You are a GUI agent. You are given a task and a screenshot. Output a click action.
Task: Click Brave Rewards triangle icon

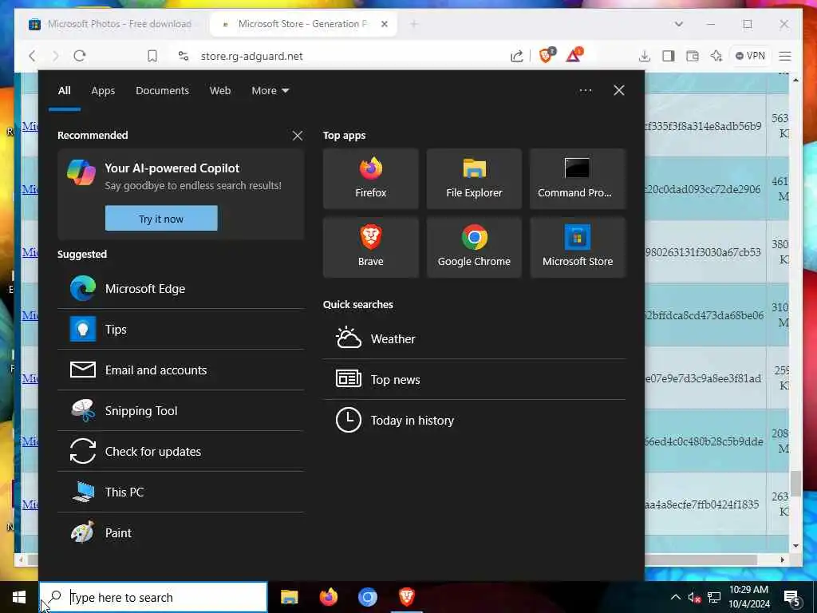point(574,55)
